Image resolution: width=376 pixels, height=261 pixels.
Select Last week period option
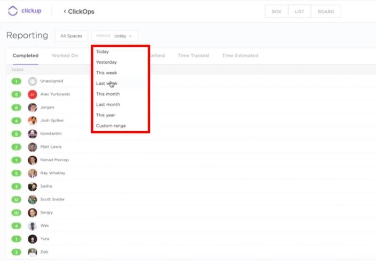point(107,83)
